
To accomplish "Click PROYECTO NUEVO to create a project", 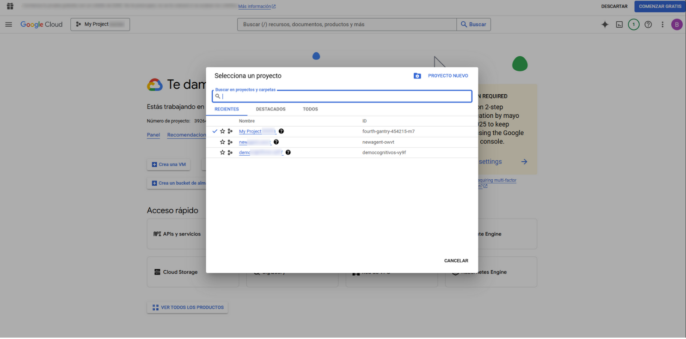I will pos(448,76).
